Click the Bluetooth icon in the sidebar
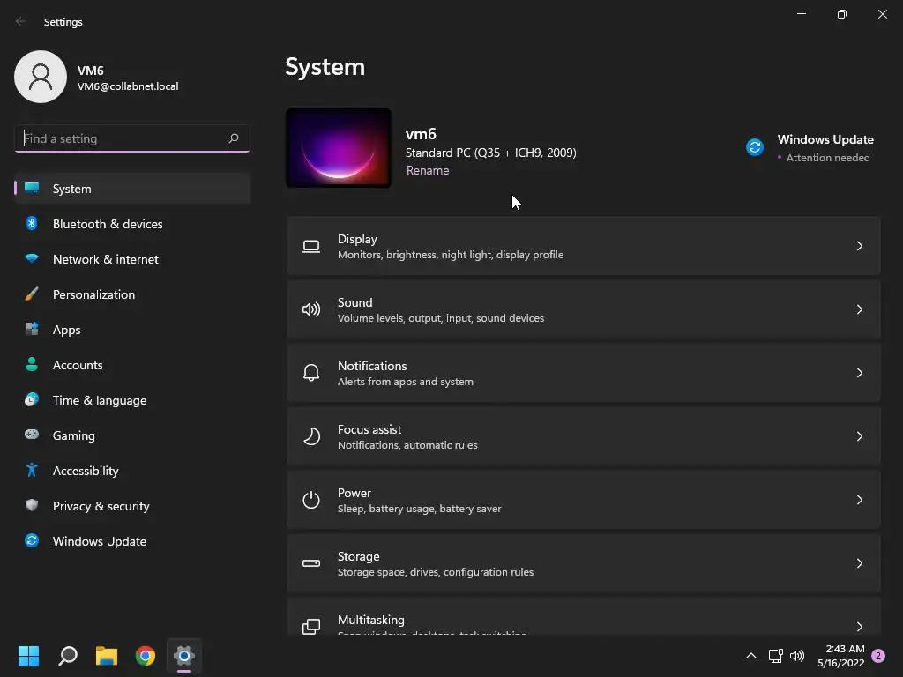 [32, 223]
